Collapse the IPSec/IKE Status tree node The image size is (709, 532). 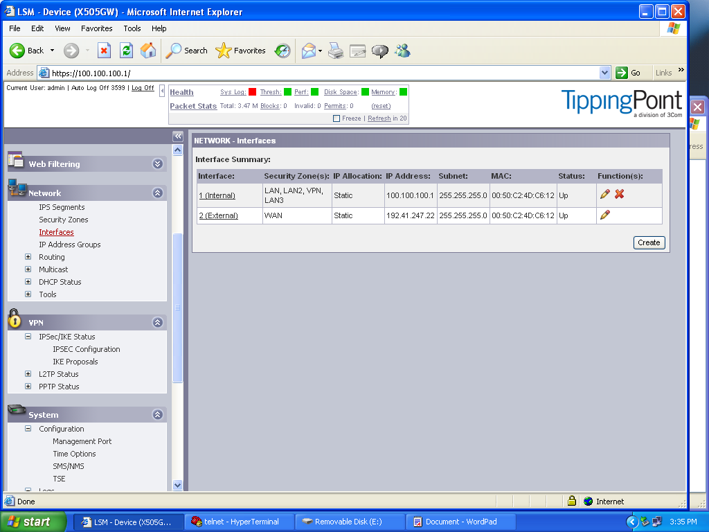[x=28, y=337]
